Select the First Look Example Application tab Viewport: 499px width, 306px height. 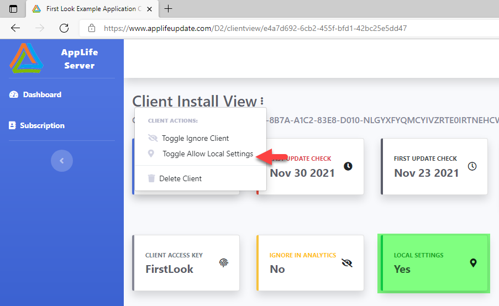[x=92, y=9]
